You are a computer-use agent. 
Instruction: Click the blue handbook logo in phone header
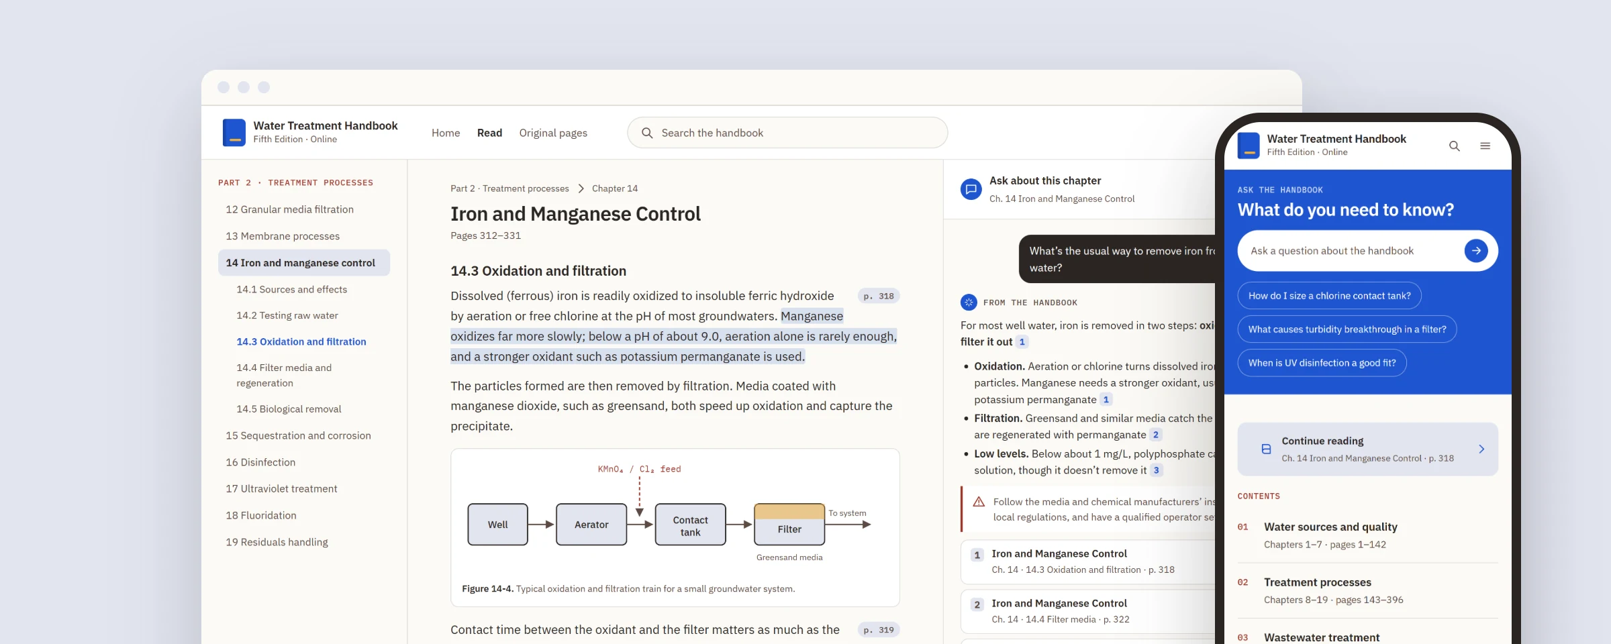click(x=1248, y=145)
